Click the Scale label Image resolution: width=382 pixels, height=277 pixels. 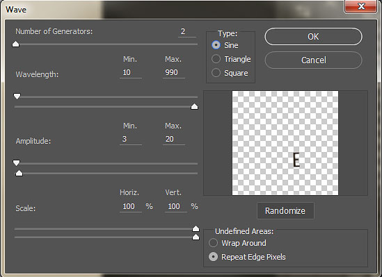pyautogui.click(x=25, y=208)
